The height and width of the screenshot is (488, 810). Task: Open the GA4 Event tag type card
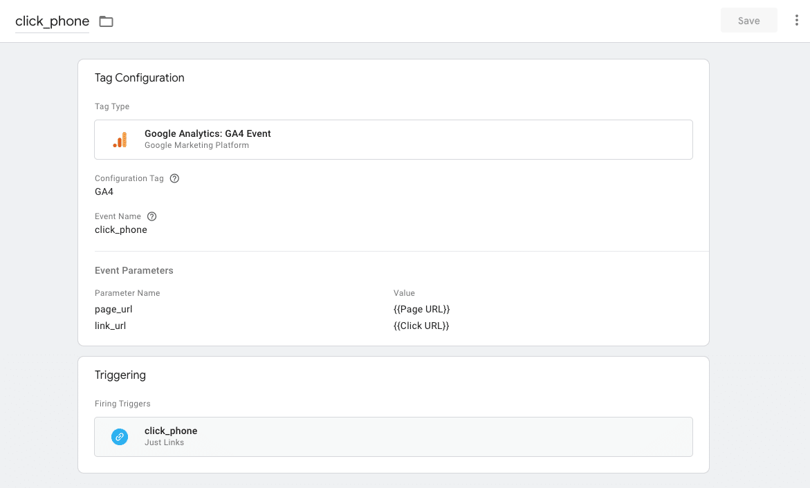tap(393, 140)
